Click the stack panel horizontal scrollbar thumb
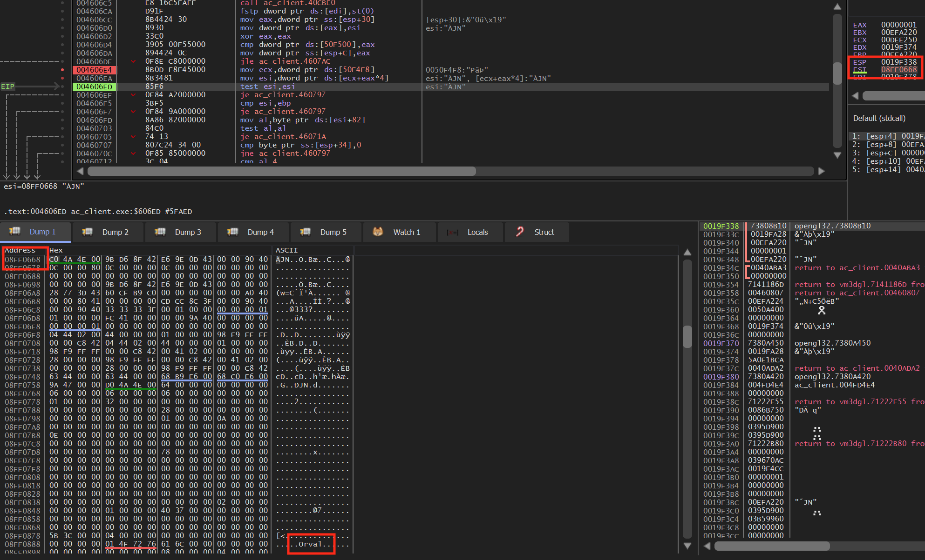The width and height of the screenshot is (925, 560). [x=773, y=546]
